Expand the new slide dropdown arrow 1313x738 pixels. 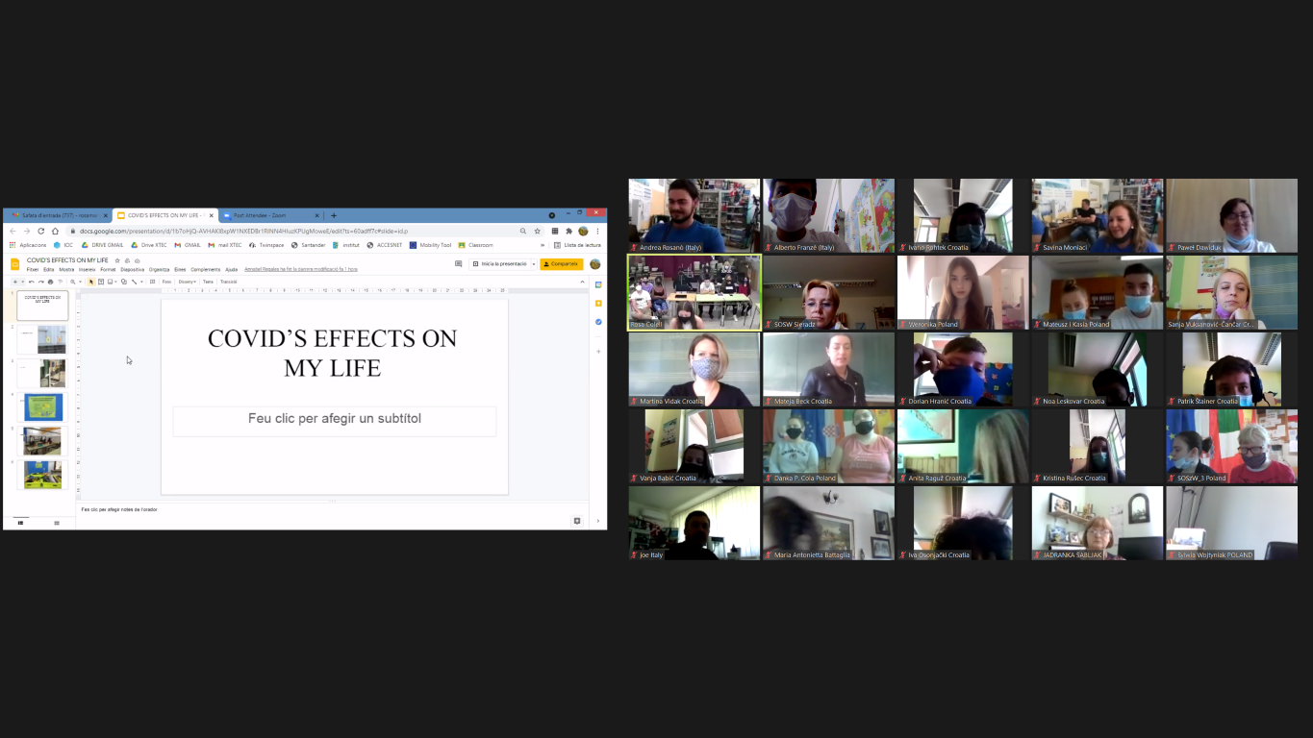pos(20,282)
